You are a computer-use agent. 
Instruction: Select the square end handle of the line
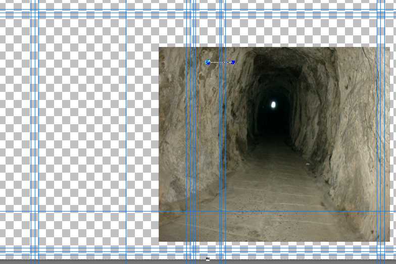click(x=233, y=63)
